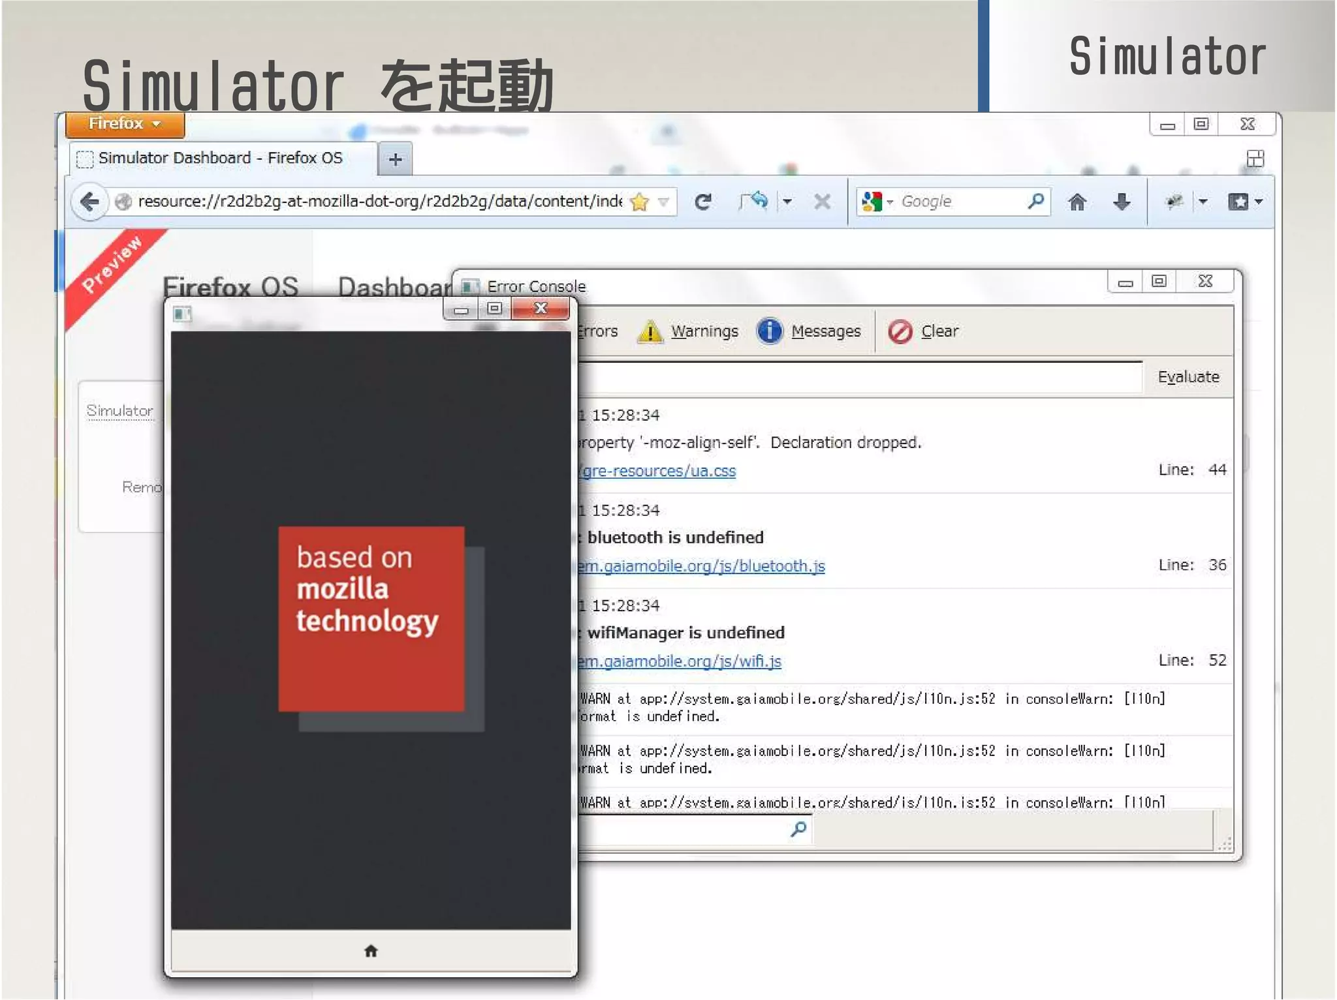The height and width of the screenshot is (1000, 1337).
Task: Click the simulator window title icon
Action: tap(182, 314)
